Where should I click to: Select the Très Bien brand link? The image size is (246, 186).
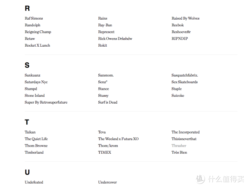point(179,152)
